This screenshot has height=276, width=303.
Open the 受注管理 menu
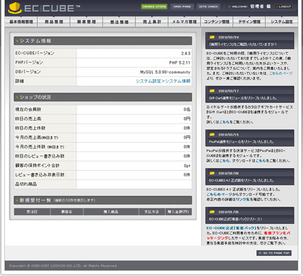[x=119, y=21]
